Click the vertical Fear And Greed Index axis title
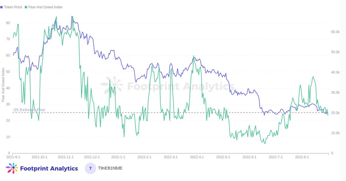Screen dimensions: 346x181 point(3,85)
